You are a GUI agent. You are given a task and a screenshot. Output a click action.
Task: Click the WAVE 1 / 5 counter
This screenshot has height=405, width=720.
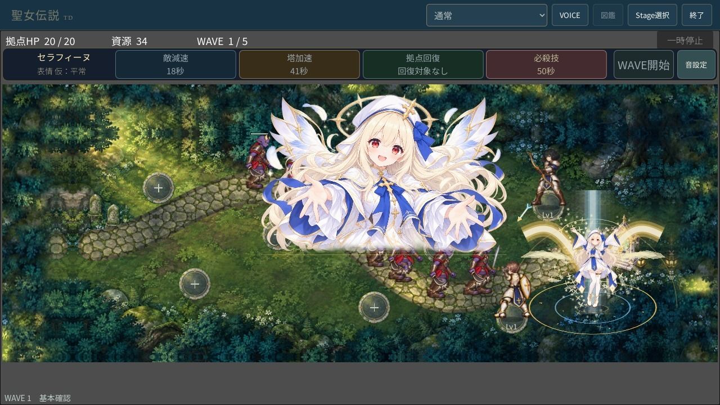222,41
